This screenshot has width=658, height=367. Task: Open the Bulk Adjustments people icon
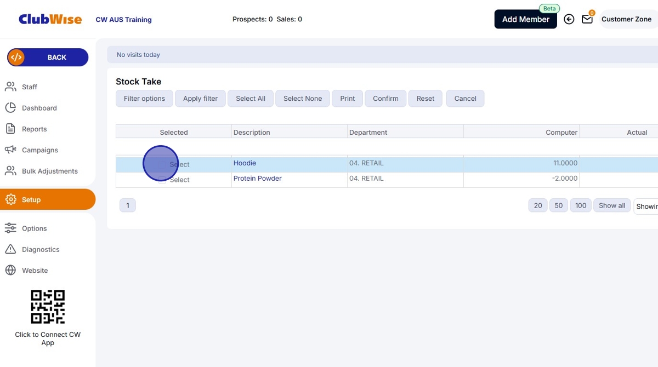click(10, 171)
